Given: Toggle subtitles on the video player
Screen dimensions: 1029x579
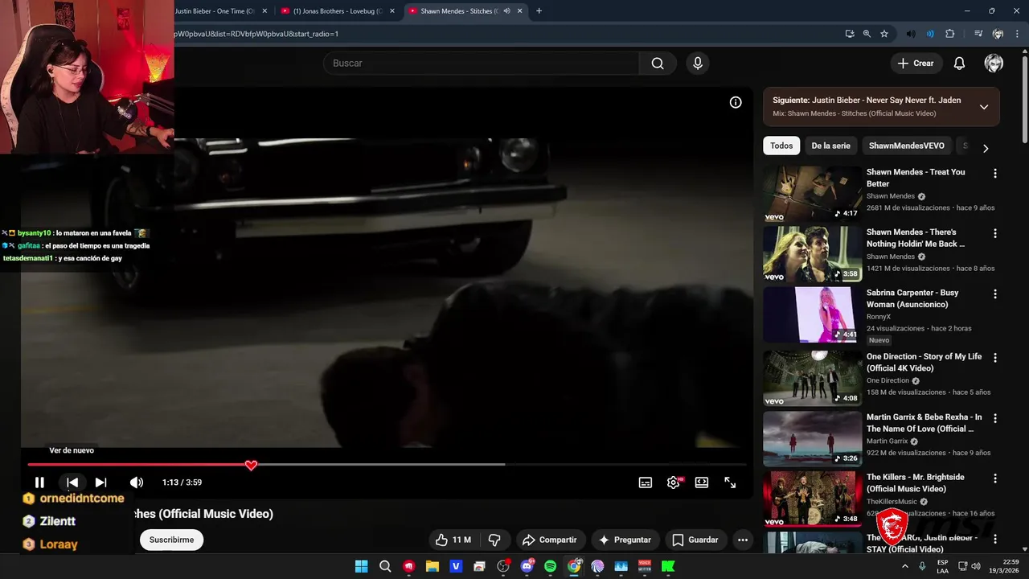Looking at the screenshot, I should (x=646, y=482).
